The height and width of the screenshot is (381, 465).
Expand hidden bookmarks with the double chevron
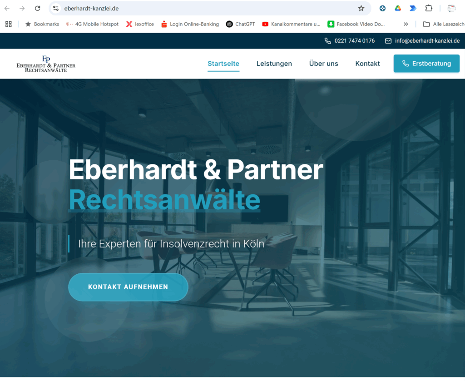pyautogui.click(x=406, y=24)
